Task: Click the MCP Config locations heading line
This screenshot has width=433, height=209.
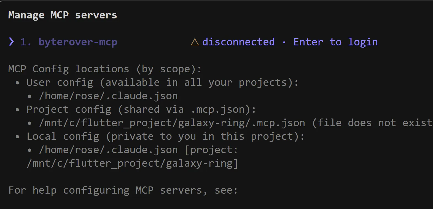Action: tap(105, 69)
